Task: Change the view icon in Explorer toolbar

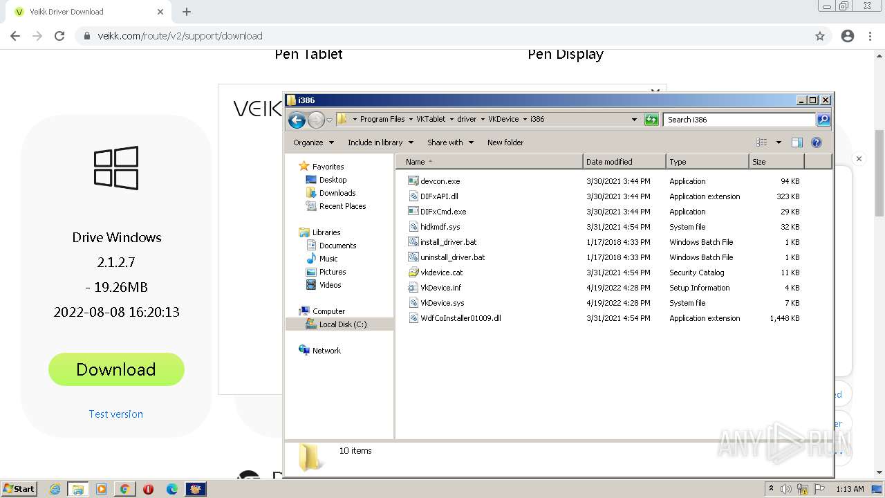Action: click(x=761, y=142)
